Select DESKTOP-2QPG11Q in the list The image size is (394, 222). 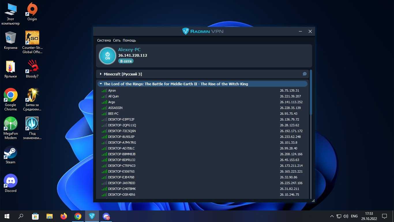pyautogui.click(x=202, y=125)
